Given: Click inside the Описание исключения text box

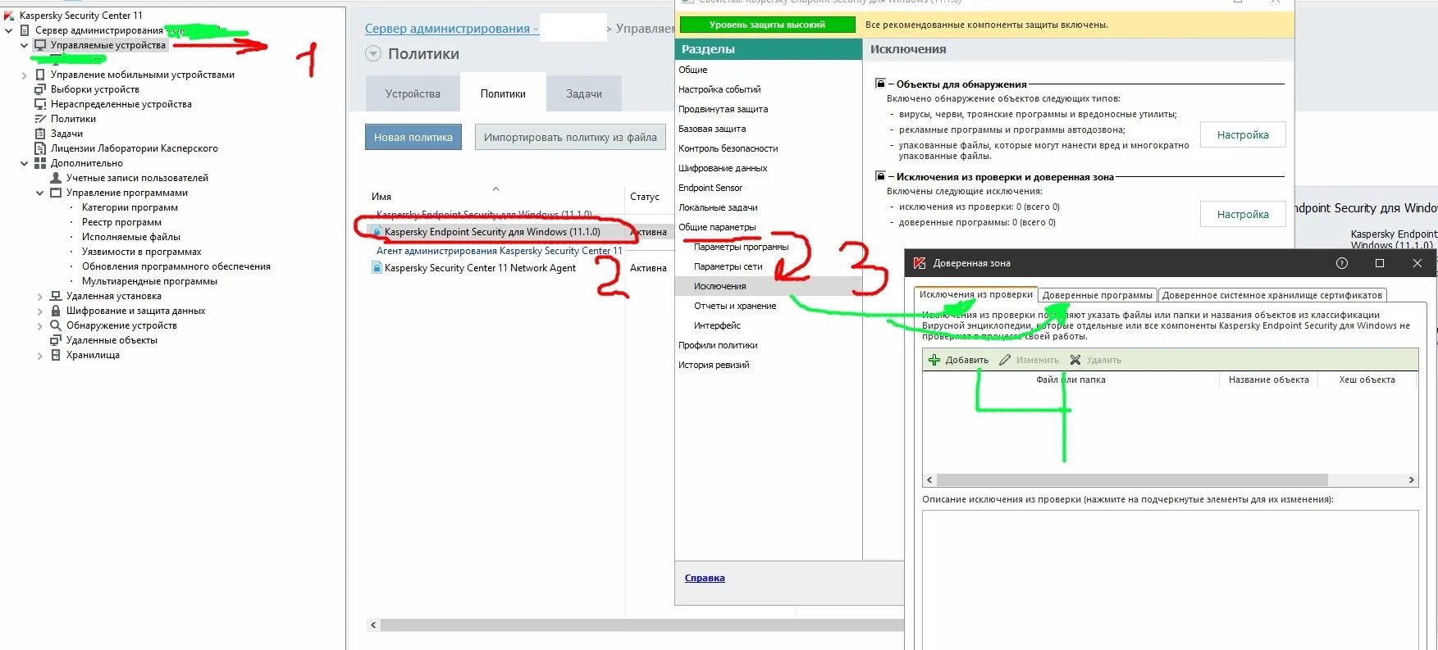Looking at the screenshot, I should coord(1171,580).
